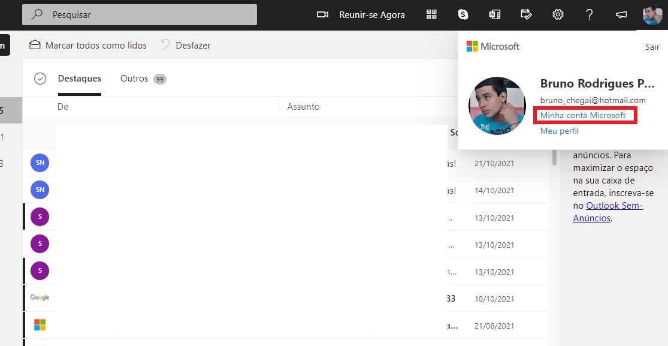Click the date 21/06/2021

pyautogui.click(x=494, y=326)
